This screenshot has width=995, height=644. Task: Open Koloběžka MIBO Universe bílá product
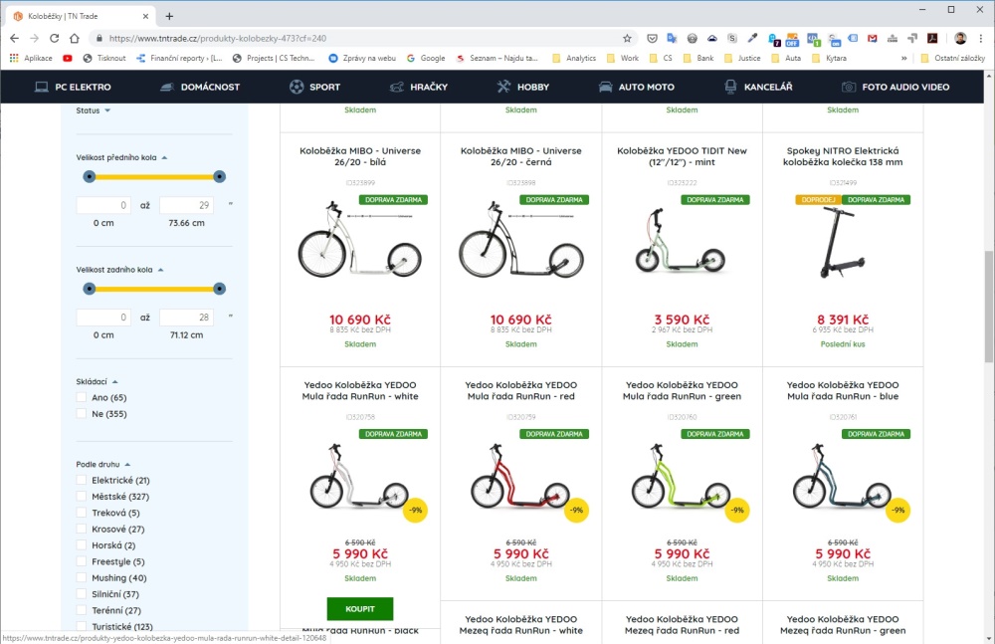(360, 156)
